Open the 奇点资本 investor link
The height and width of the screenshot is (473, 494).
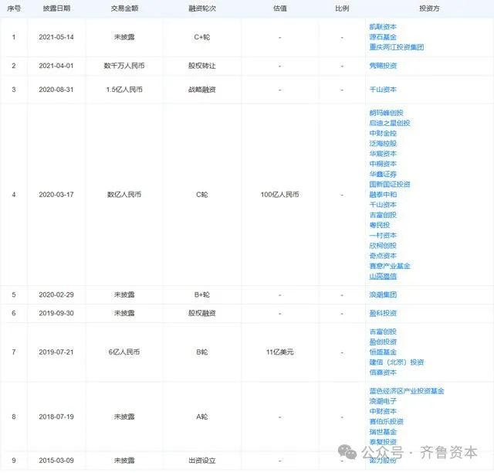point(383,256)
